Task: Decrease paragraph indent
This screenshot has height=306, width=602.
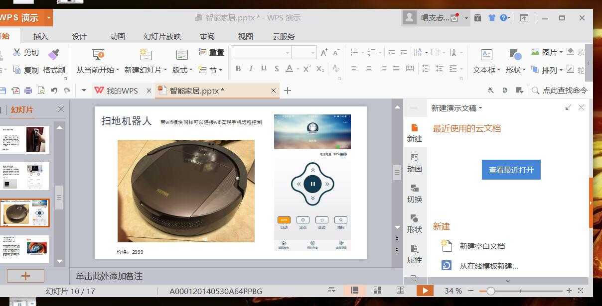Action: pyautogui.click(x=391, y=52)
